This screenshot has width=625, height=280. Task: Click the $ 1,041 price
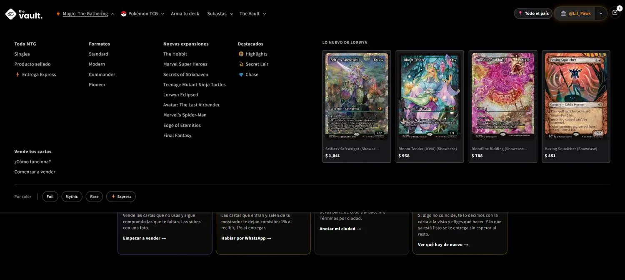coord(332,156)
